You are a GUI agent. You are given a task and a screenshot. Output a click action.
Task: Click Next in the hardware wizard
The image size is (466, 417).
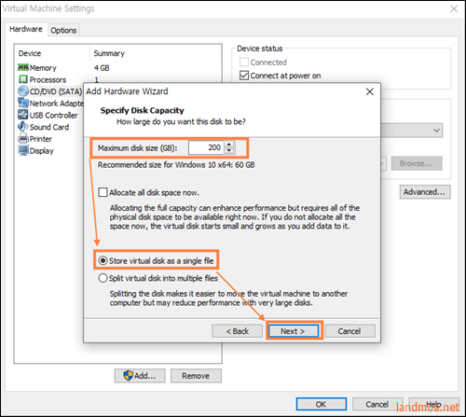[x=294, y=331]
